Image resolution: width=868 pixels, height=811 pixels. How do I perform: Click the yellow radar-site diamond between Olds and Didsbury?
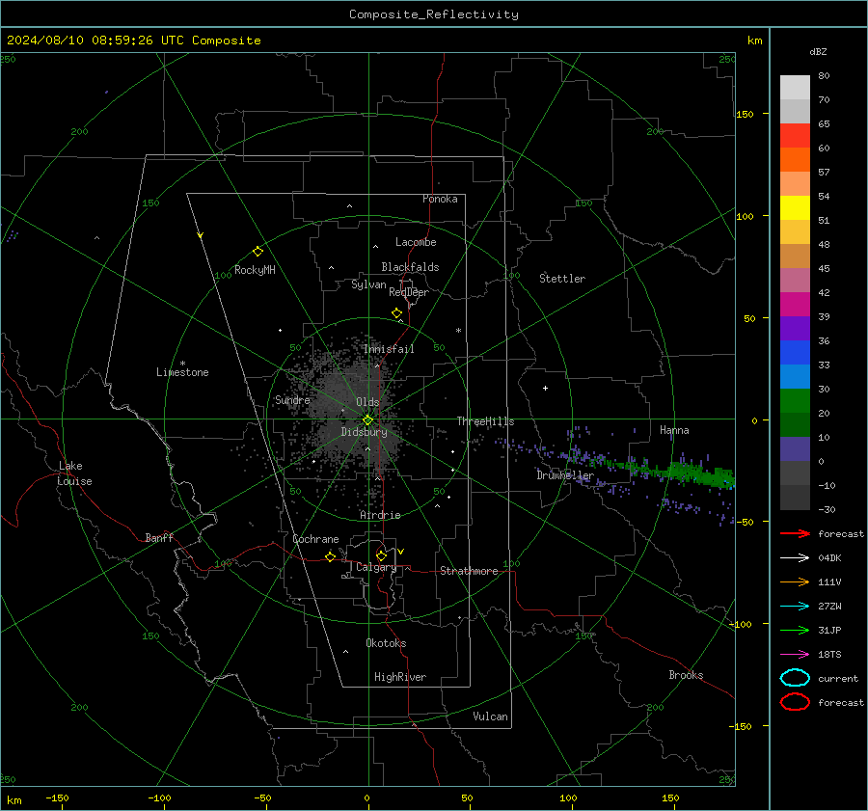click(x=367, y=420)
